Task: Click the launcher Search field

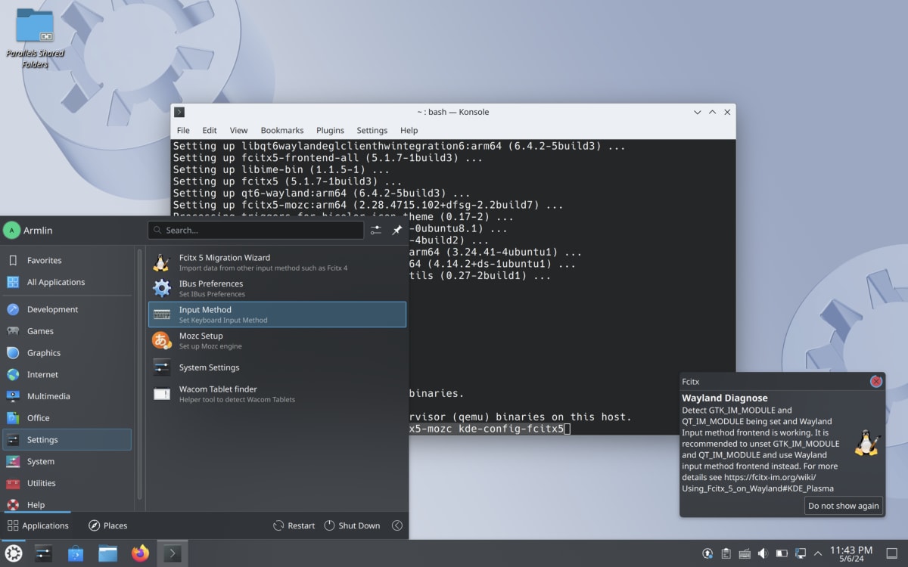Action: pyautogui.click(x=256, y=230)
